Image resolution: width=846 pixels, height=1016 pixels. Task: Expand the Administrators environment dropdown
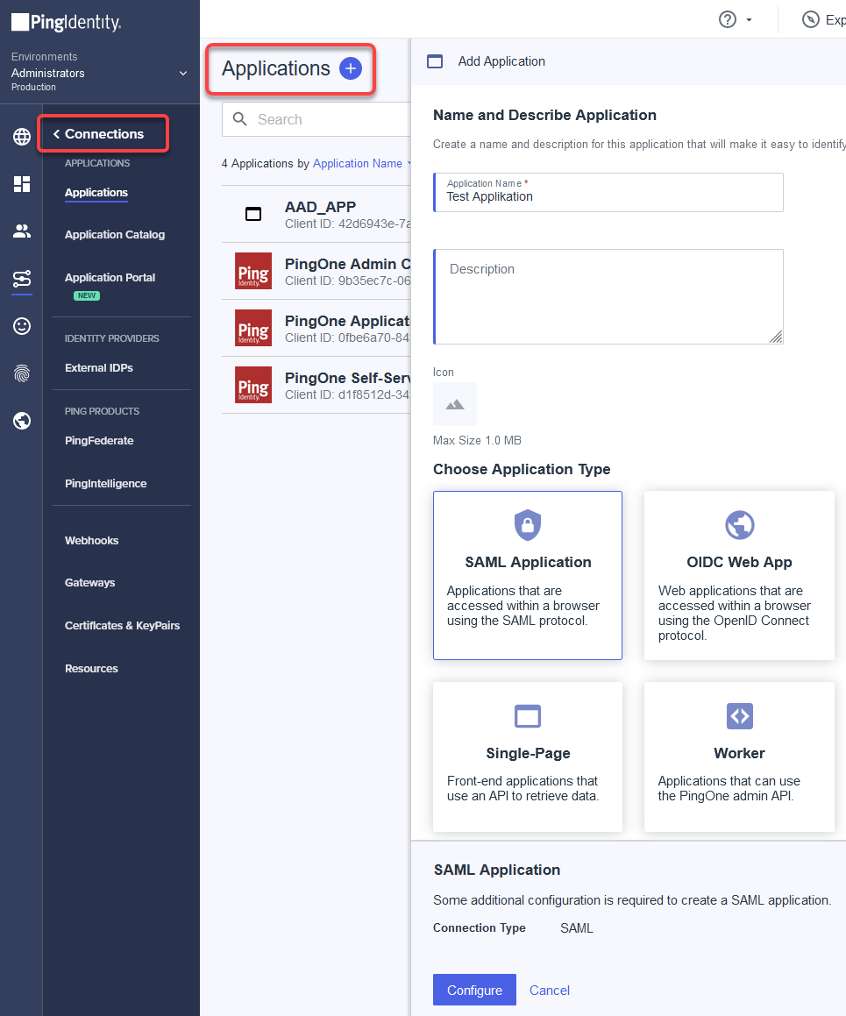coord(183,74)
